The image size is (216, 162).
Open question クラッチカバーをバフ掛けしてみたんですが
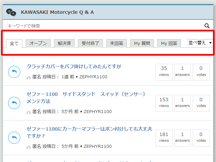[x=74, y=66]
